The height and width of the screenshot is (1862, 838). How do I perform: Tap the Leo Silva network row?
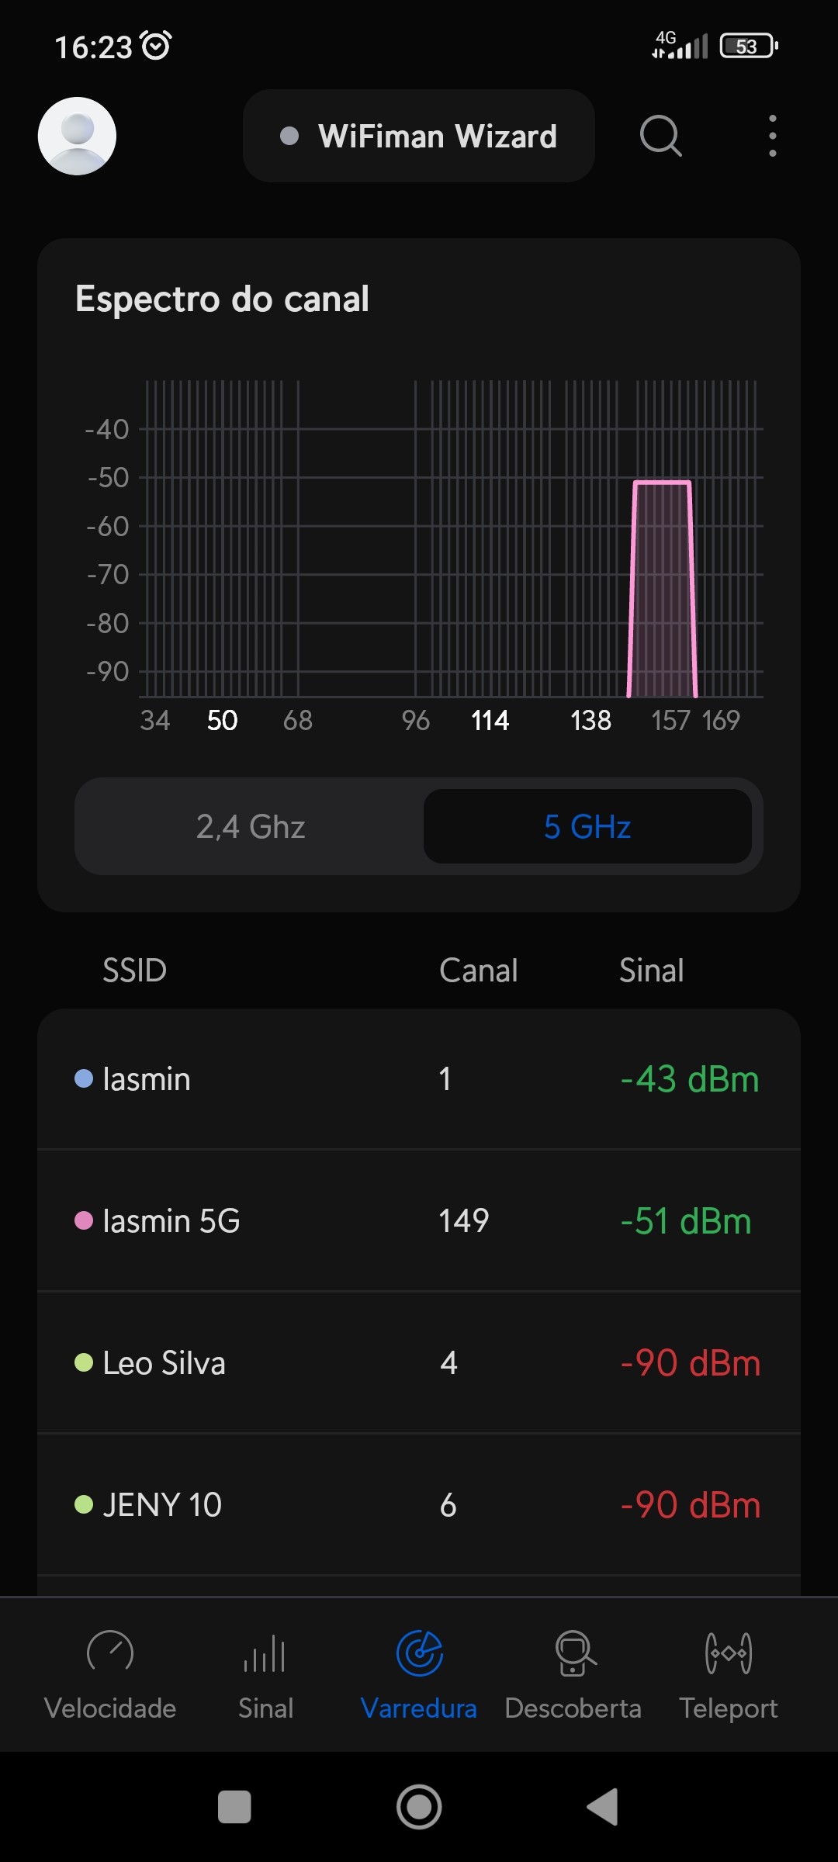pos(419,1363)
